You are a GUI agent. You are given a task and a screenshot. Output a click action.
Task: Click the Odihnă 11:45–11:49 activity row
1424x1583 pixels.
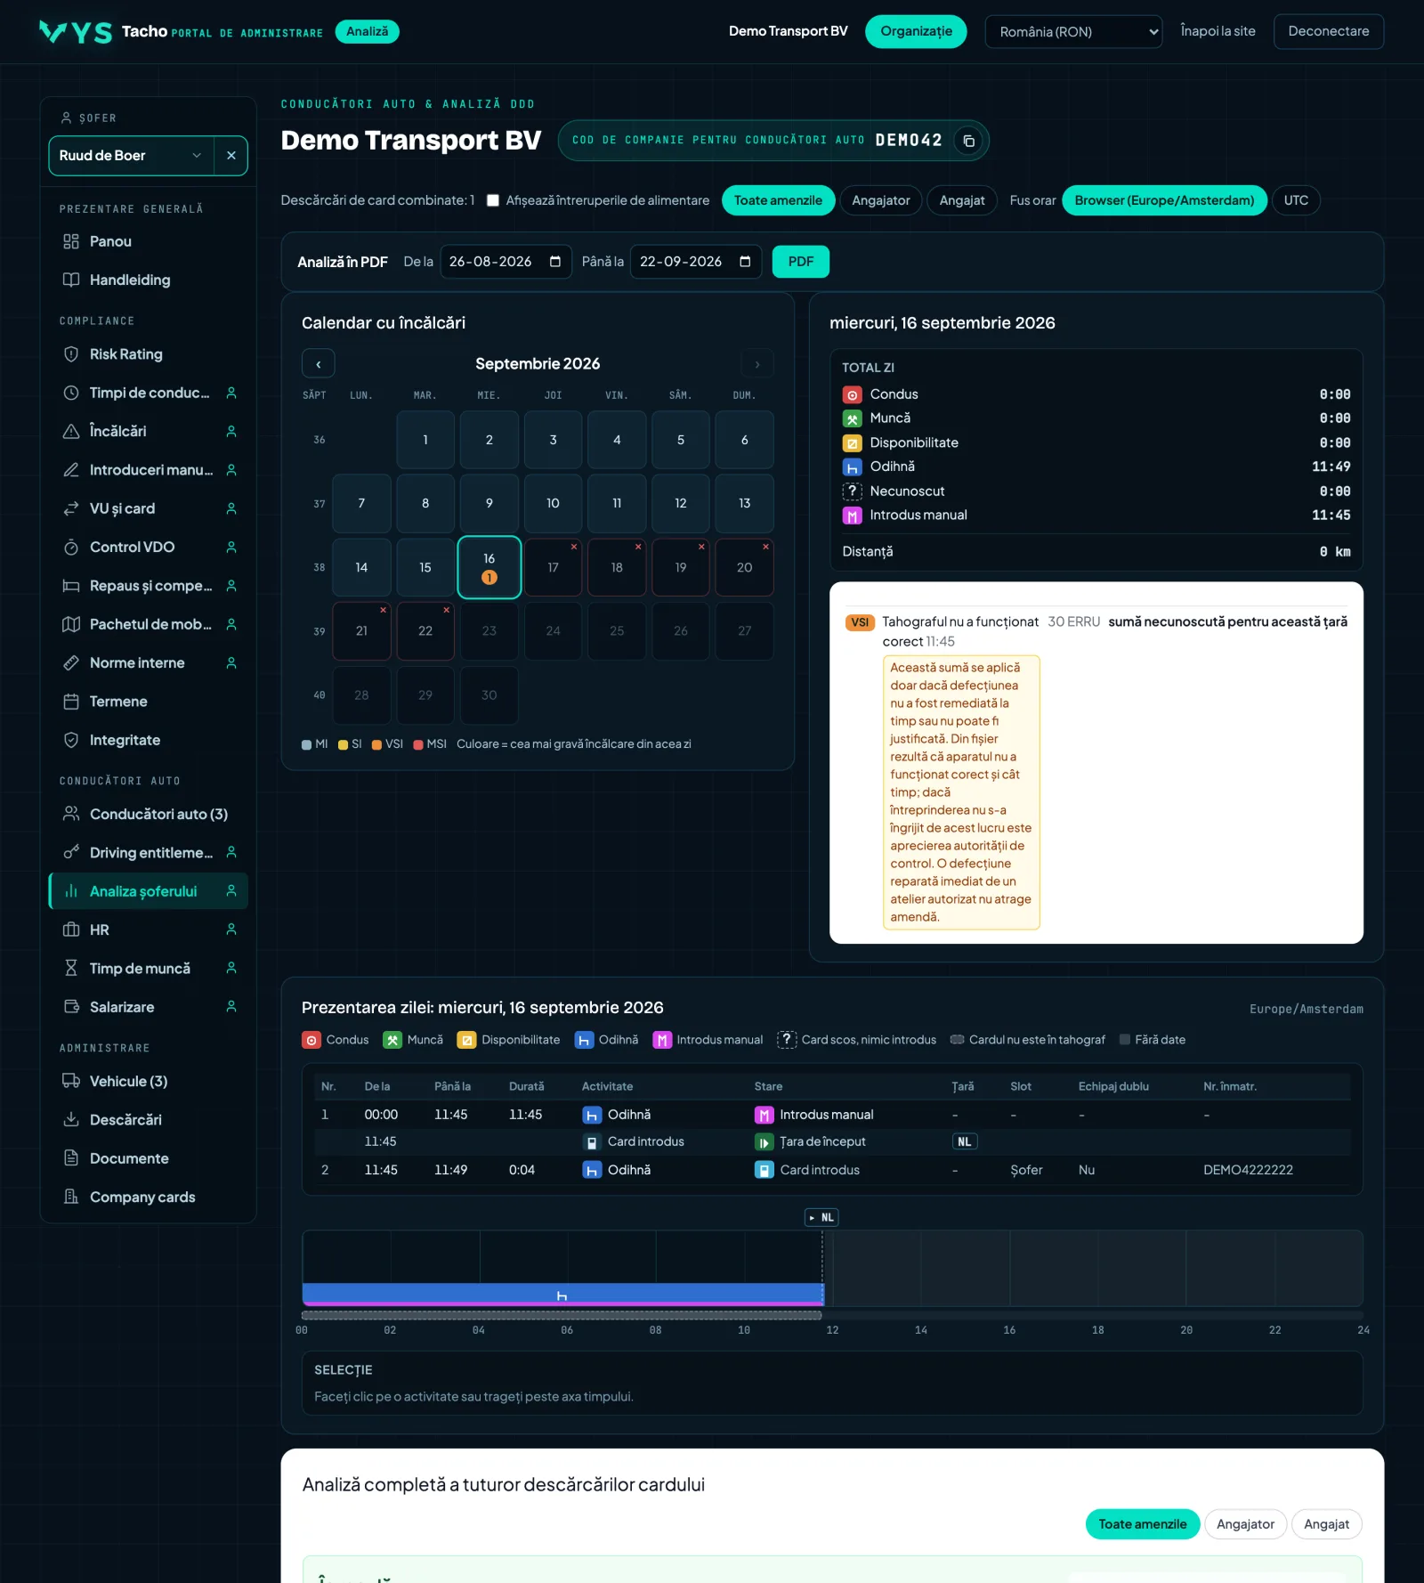pos(832,1170)
